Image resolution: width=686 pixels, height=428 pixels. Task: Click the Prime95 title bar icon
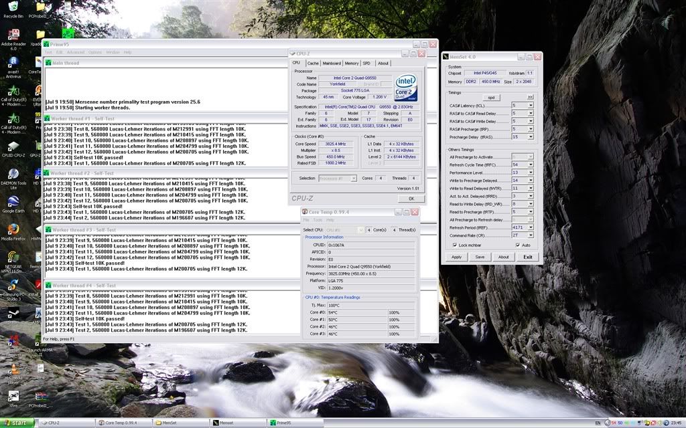pos(46,44)
